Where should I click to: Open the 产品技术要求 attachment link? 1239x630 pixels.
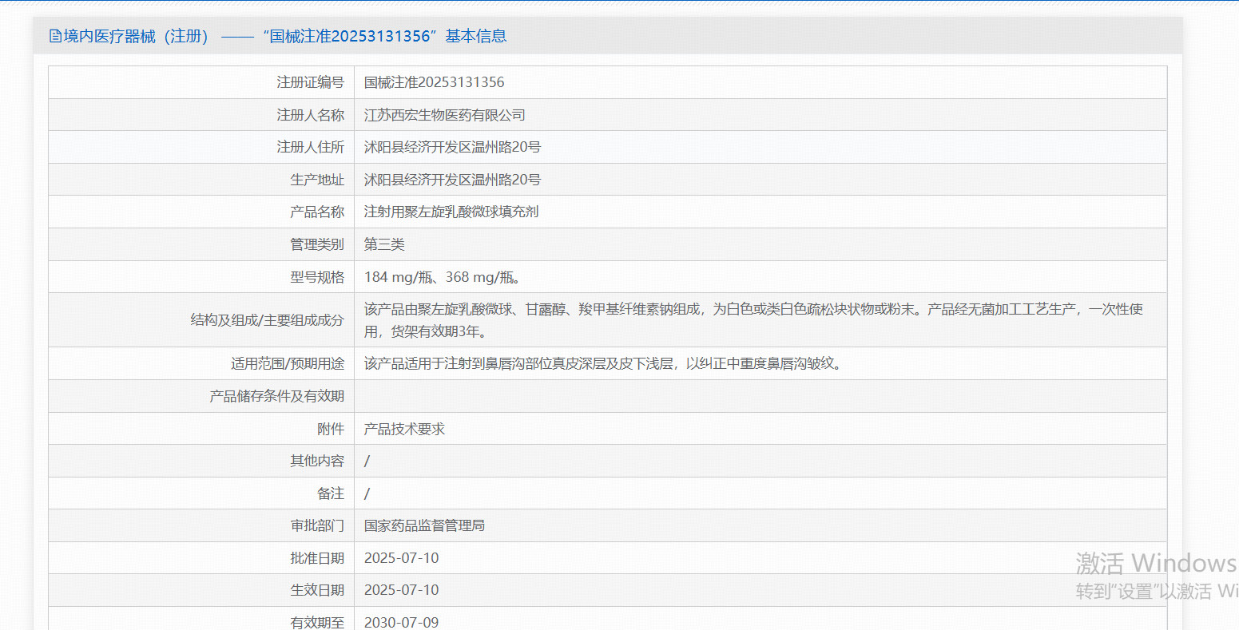pyautogui.click(x=404, y=429)
